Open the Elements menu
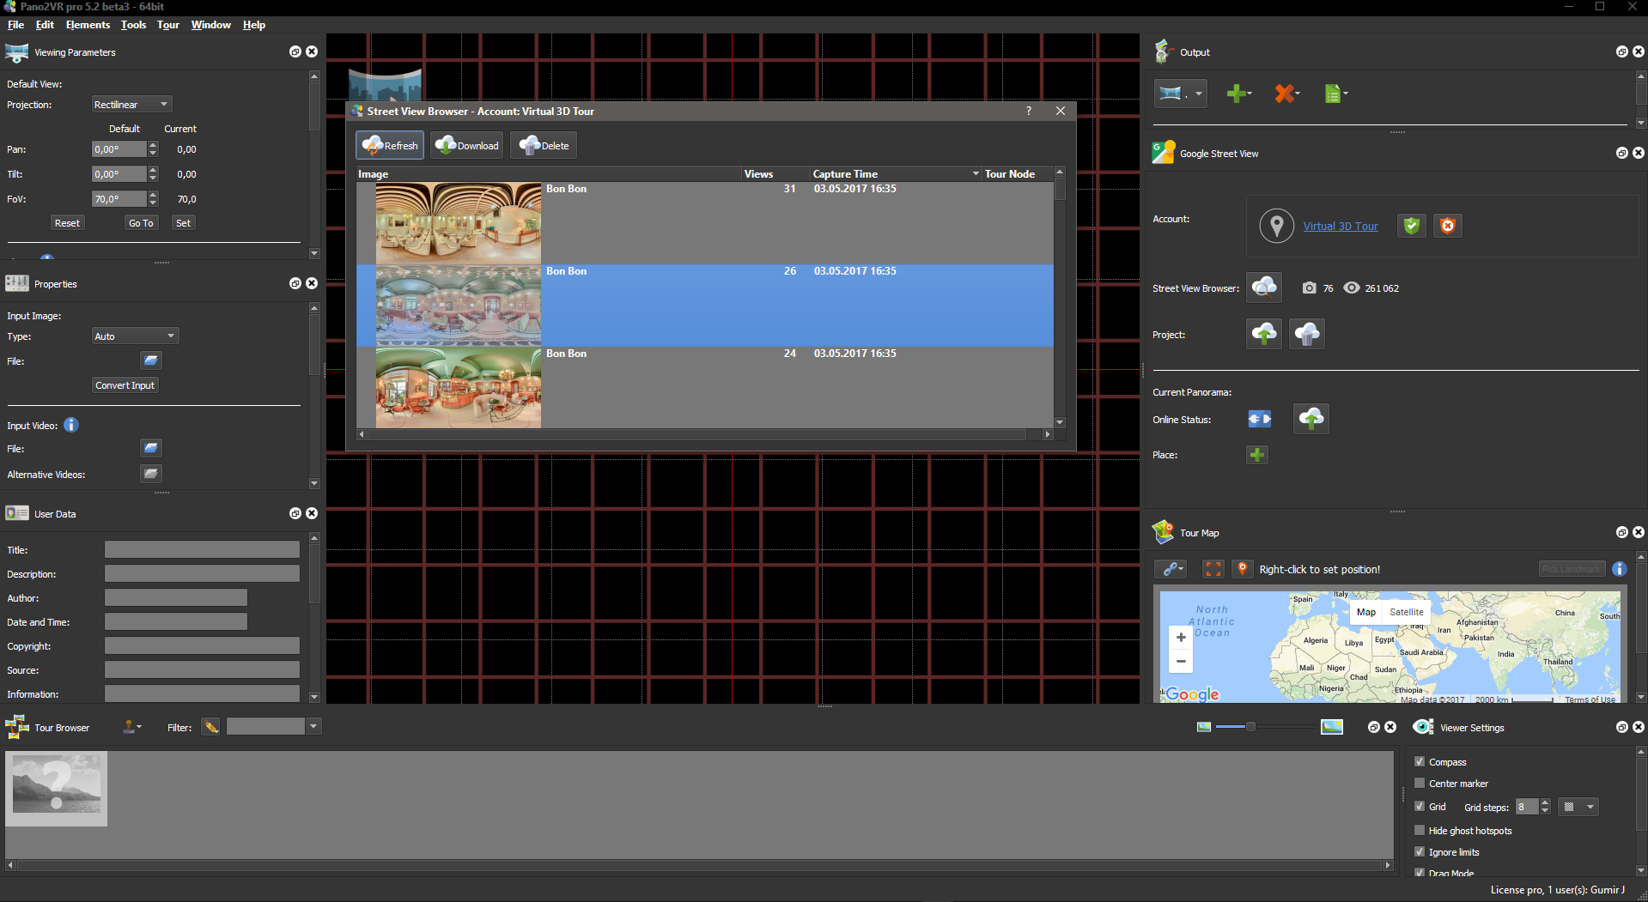The height and width of the screenshot is (902, 1648). coord(88,25)
